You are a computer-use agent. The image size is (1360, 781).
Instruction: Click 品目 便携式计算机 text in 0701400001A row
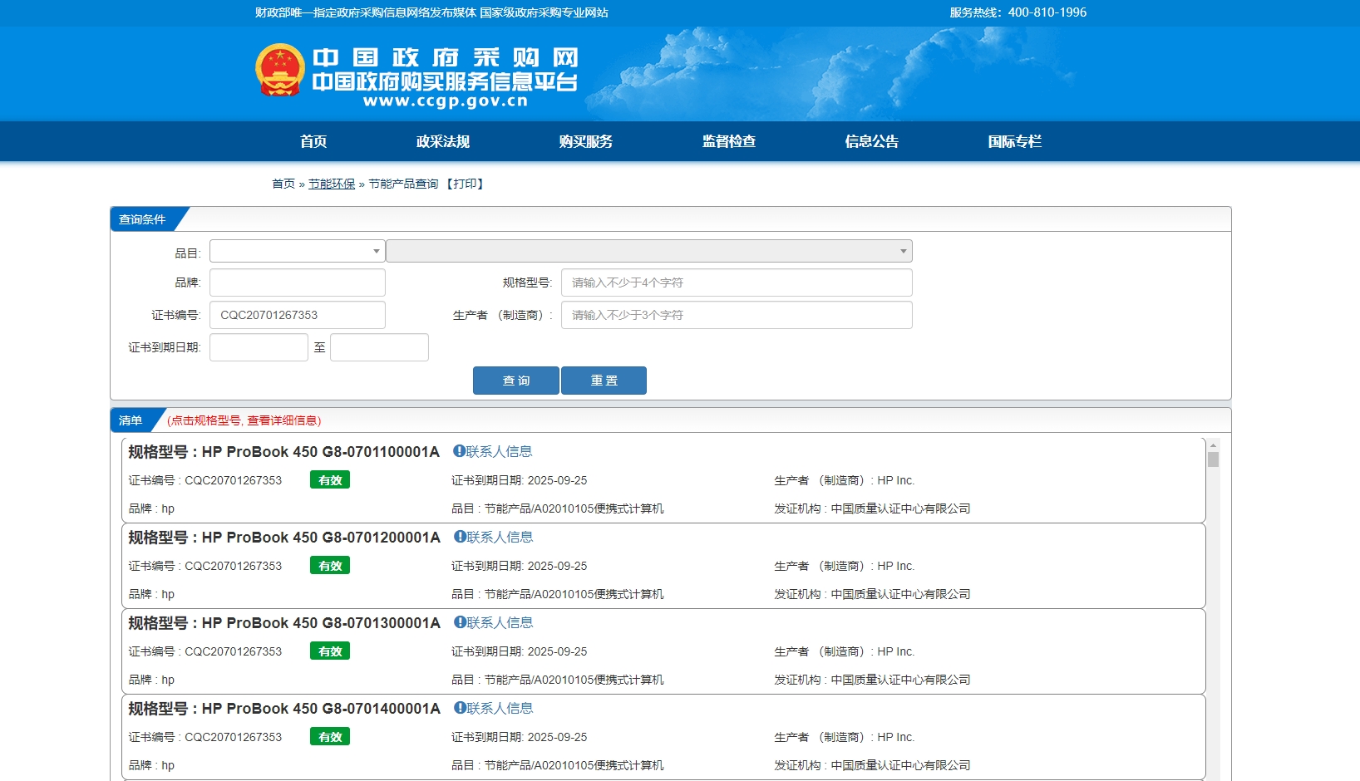558,765
